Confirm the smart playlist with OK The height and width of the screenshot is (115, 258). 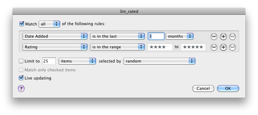tap(228, 88)
